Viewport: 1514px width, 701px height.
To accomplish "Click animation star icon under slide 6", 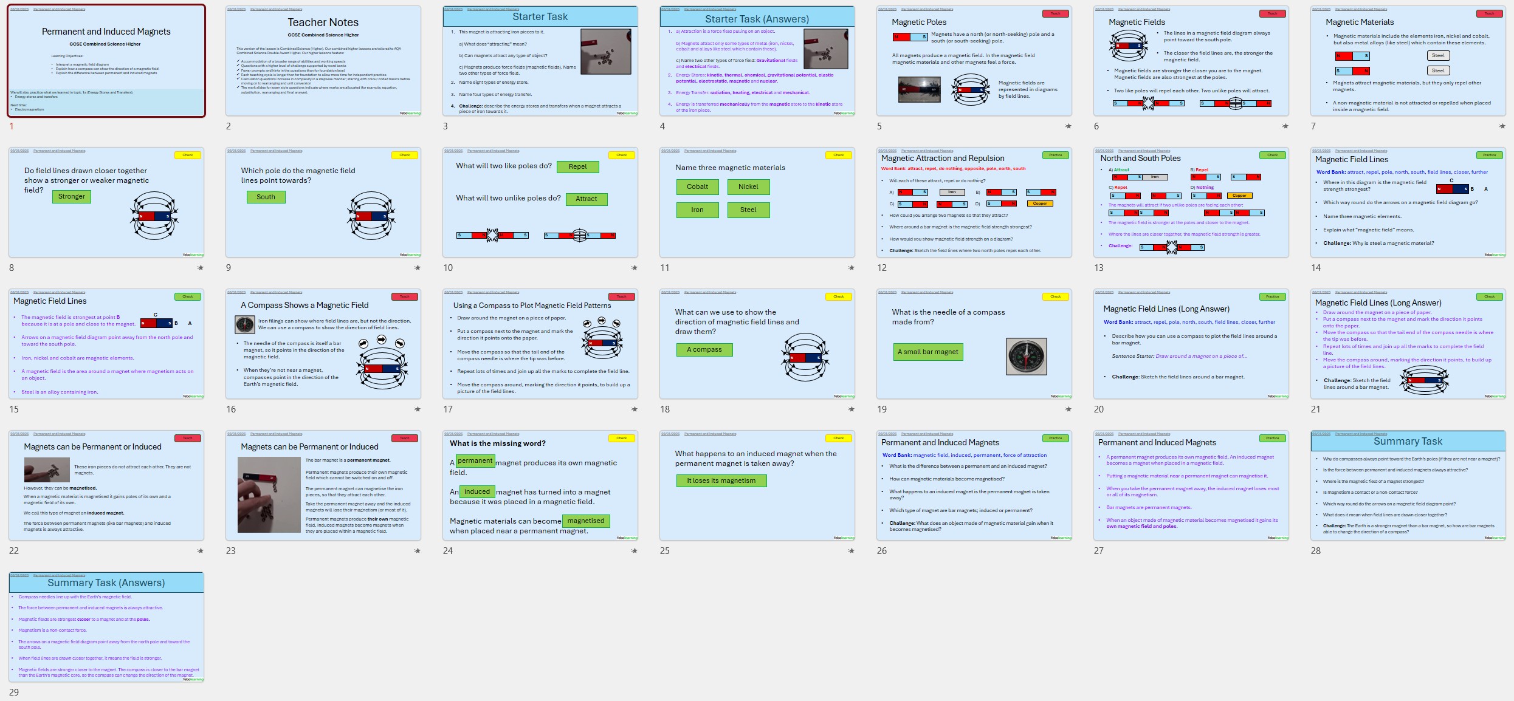I will coord(1285,126).
